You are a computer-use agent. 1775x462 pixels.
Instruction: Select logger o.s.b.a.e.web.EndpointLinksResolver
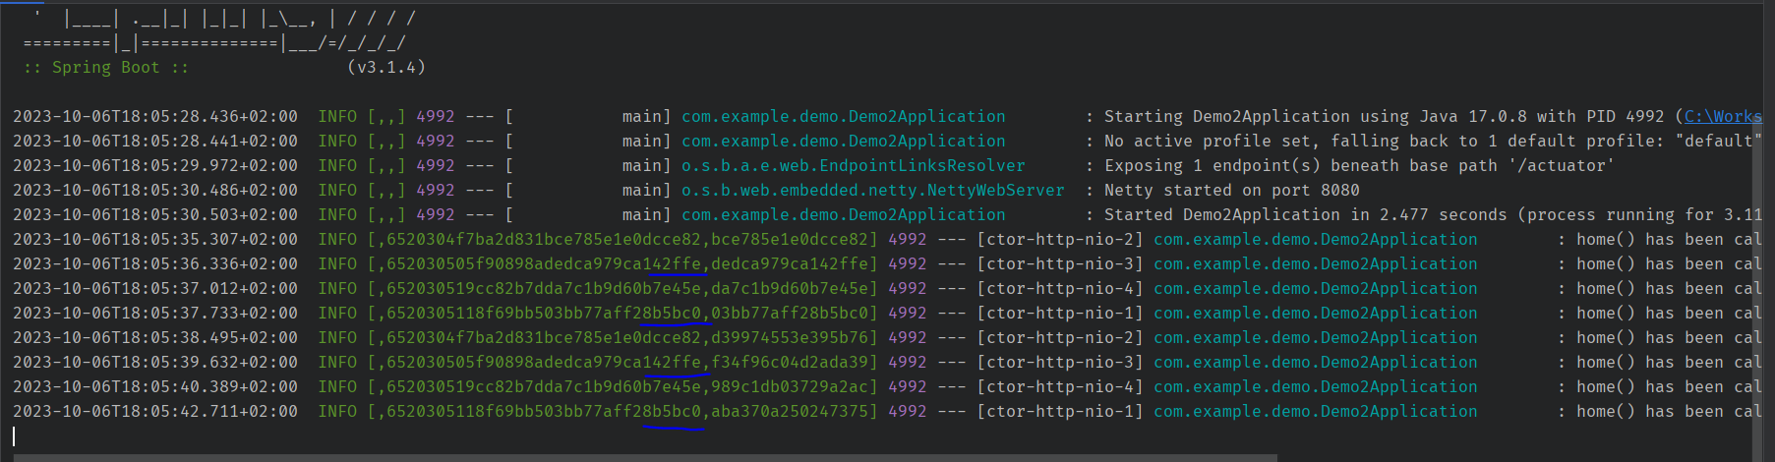tap(854, 165)
